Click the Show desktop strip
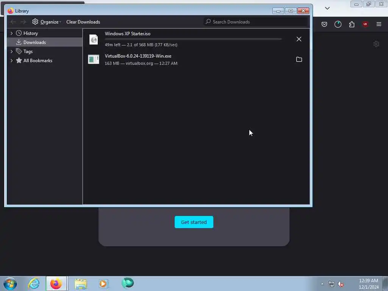The height and width of the screenshot is (291, 388). pyautogui.click(x=385, y=284)
